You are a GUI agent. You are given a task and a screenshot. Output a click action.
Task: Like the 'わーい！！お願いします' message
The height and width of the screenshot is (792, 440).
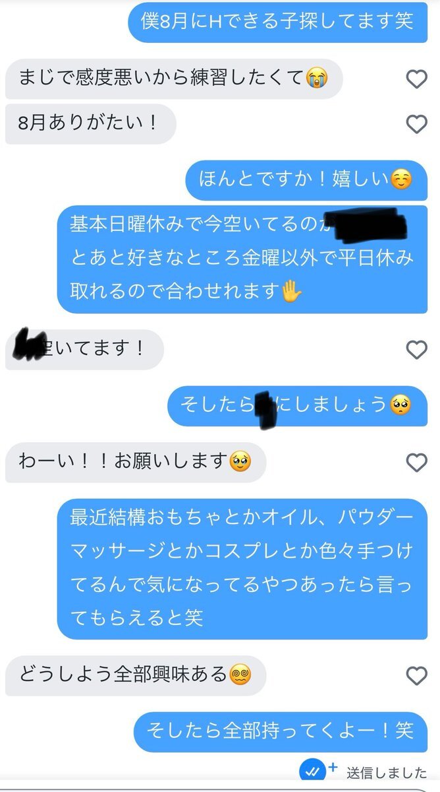pyautogui.click(x=416, y=463)
